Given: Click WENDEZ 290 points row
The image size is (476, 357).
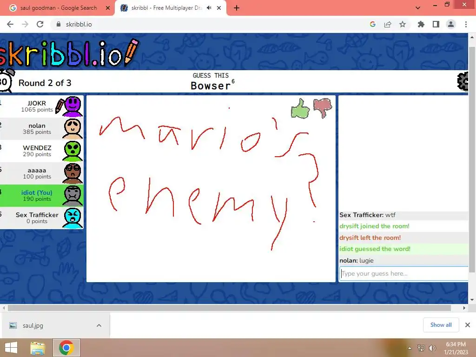Looking at the screenshot, I should 41,151.
